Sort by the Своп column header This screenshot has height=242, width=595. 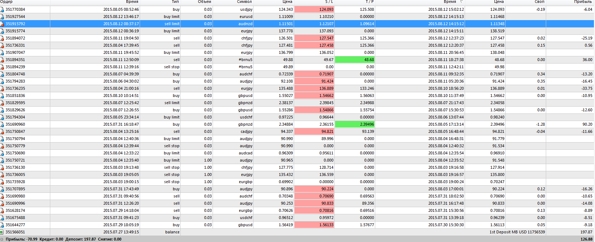click(x=539, y=2)
